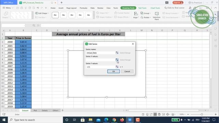Close the Edit Series dialog

(133, 44)
